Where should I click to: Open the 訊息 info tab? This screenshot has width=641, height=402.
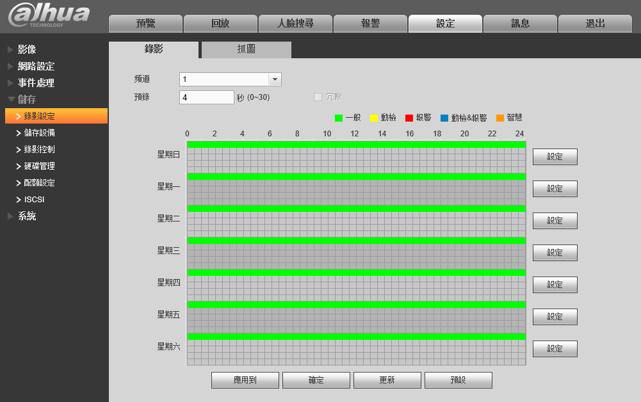tap(520, 24)
